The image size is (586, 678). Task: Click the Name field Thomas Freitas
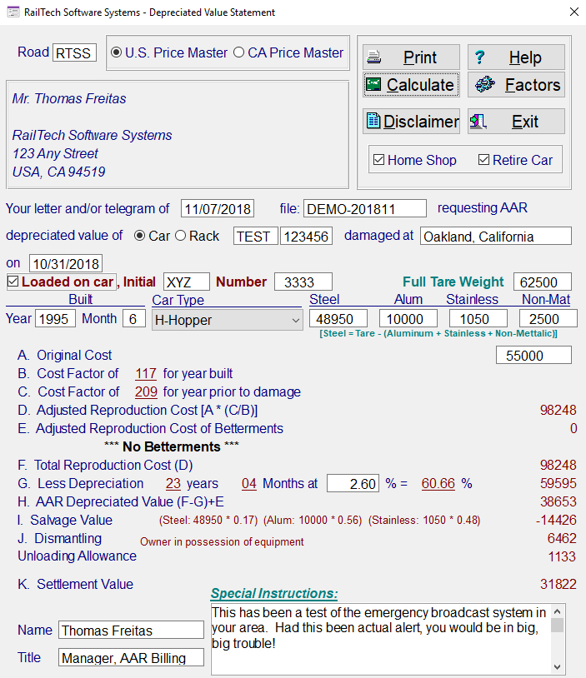[131, 630]
